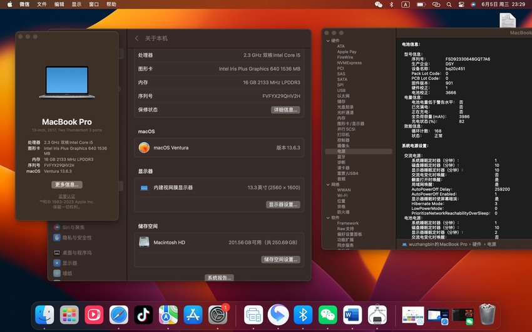This screenshot has width=532, height=332.
Task: Open the input source A menu
Action: tap(406, 4)
